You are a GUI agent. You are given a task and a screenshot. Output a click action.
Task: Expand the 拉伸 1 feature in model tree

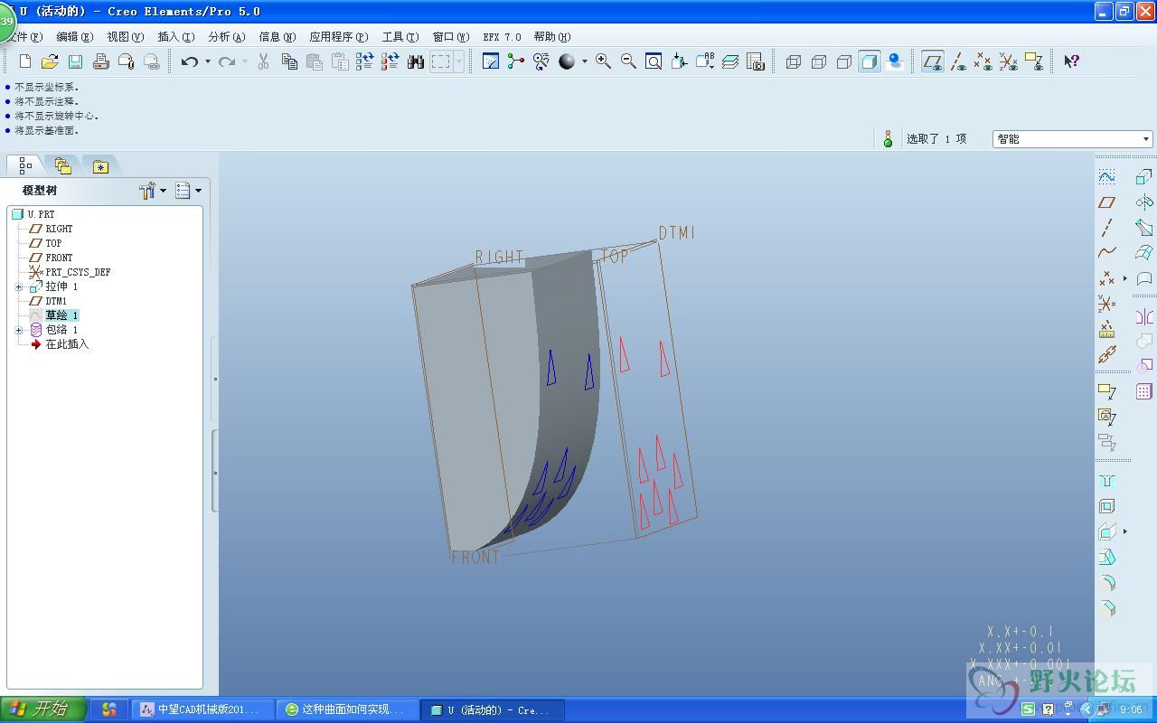19,286
